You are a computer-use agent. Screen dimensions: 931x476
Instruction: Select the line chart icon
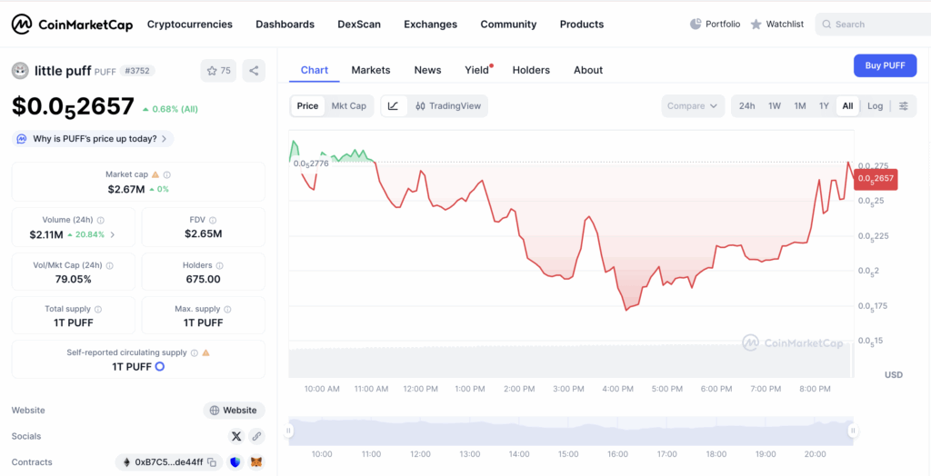point(393,106)
